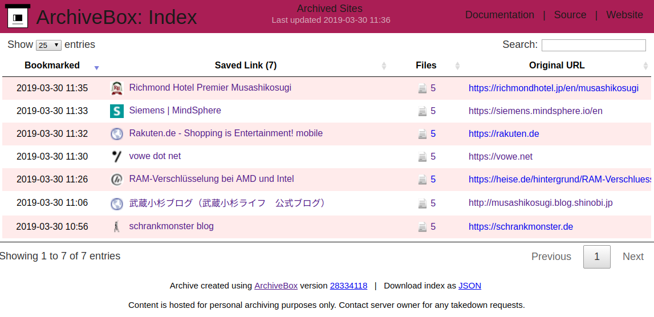Click Previous pagination button

point(551,257)
